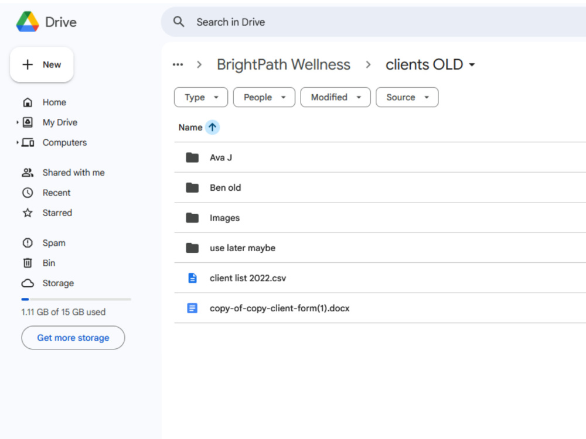This screenshot has height=439, width=586.
Task: Click the My Drive icon
Action: 28,122
